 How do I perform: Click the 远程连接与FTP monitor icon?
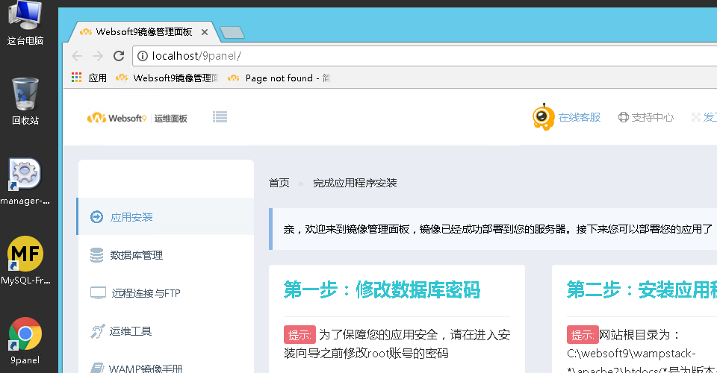[x=98, y=293]
